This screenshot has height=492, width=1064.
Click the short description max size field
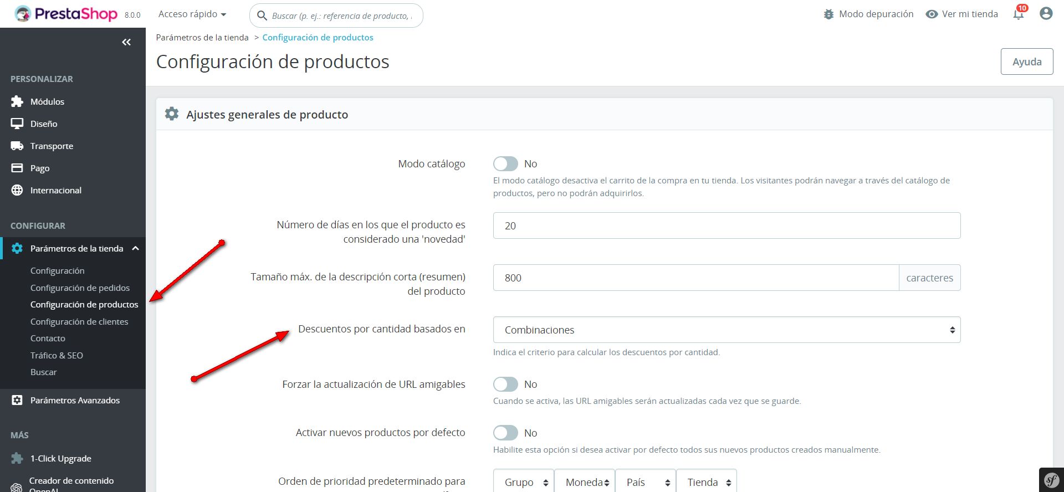click(x=695, y=278)
